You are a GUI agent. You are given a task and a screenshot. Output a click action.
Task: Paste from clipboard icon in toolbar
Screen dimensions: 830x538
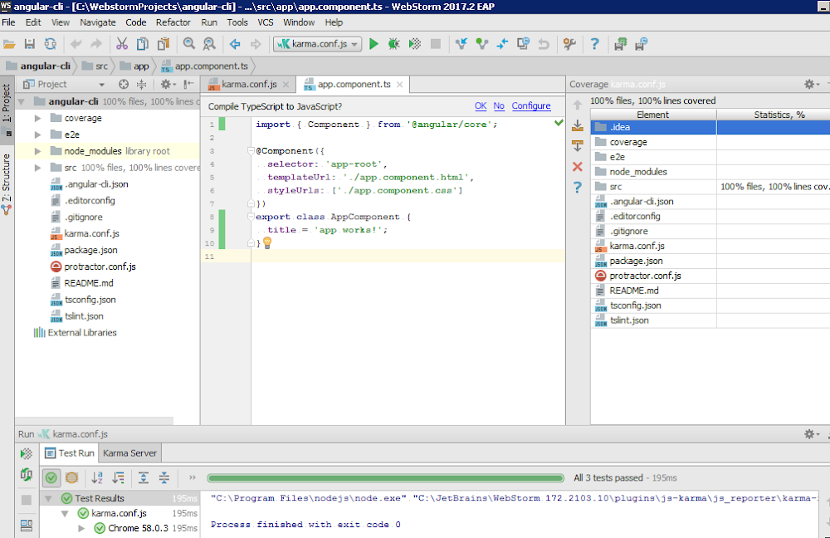coord(164,45)
